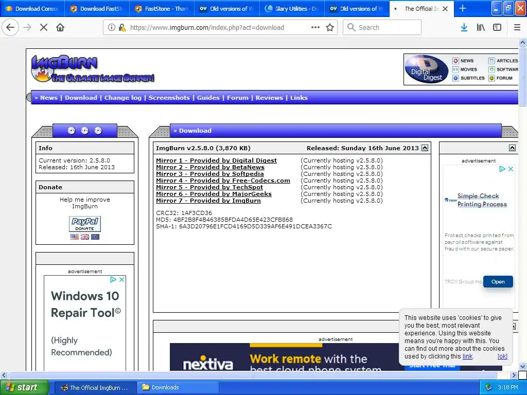Open the Reviews menu item
This screenshot has width=527, height=395.
pos(269,98)
